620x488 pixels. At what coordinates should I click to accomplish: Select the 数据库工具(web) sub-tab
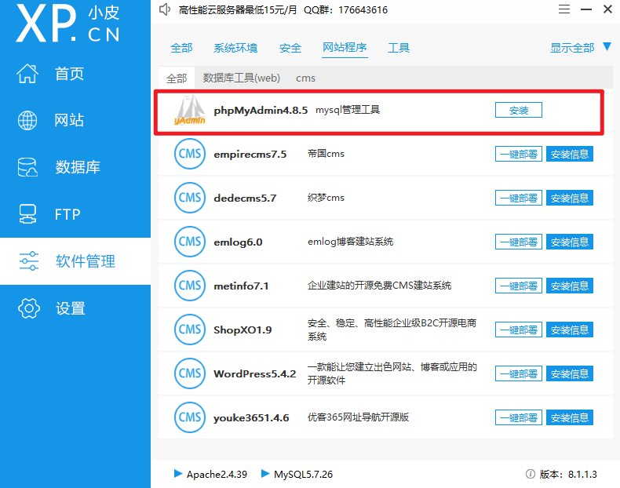(x=242, y=78)
